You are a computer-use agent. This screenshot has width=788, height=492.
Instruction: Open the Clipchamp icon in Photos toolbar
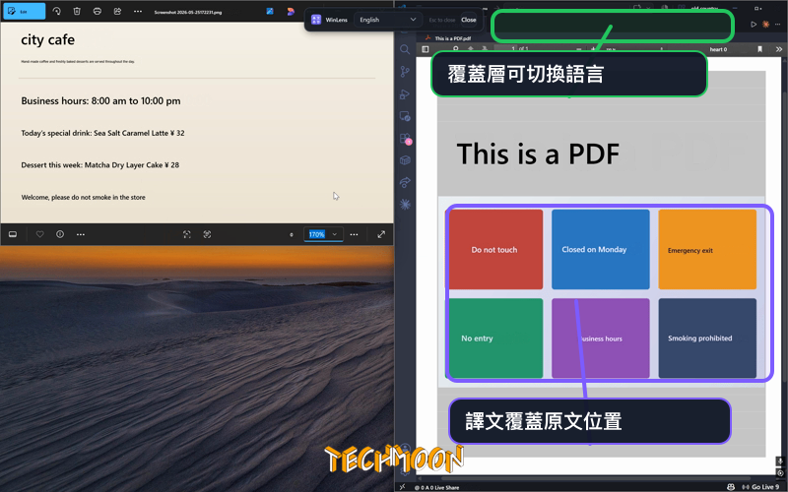coord(291,11)
